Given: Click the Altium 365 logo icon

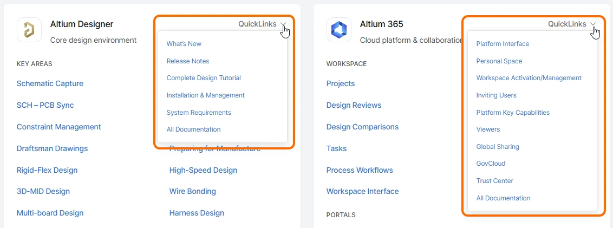Looking at the screenshot, I should click(339, 30).
